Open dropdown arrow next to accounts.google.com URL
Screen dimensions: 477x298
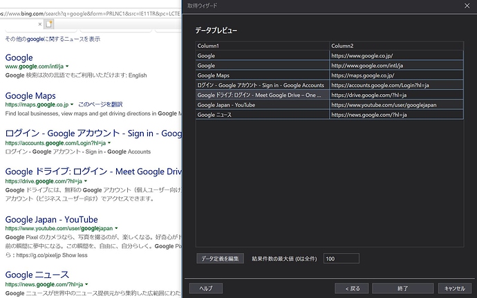point(109,142)
